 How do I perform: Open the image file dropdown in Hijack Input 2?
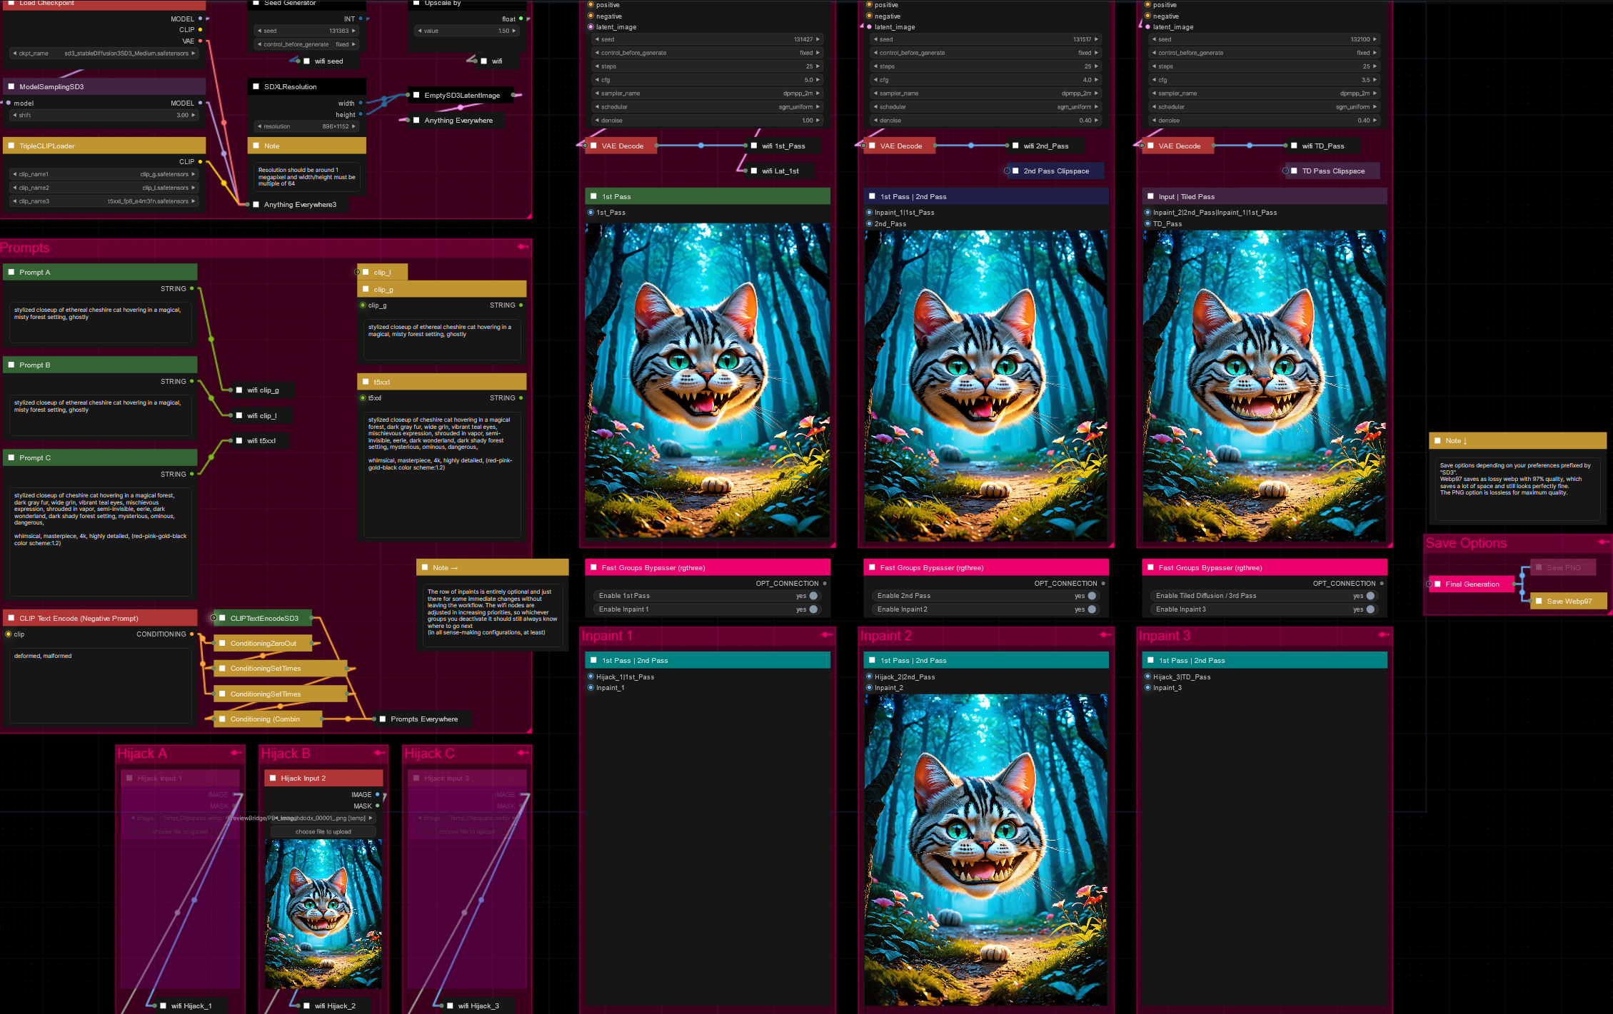323,818
